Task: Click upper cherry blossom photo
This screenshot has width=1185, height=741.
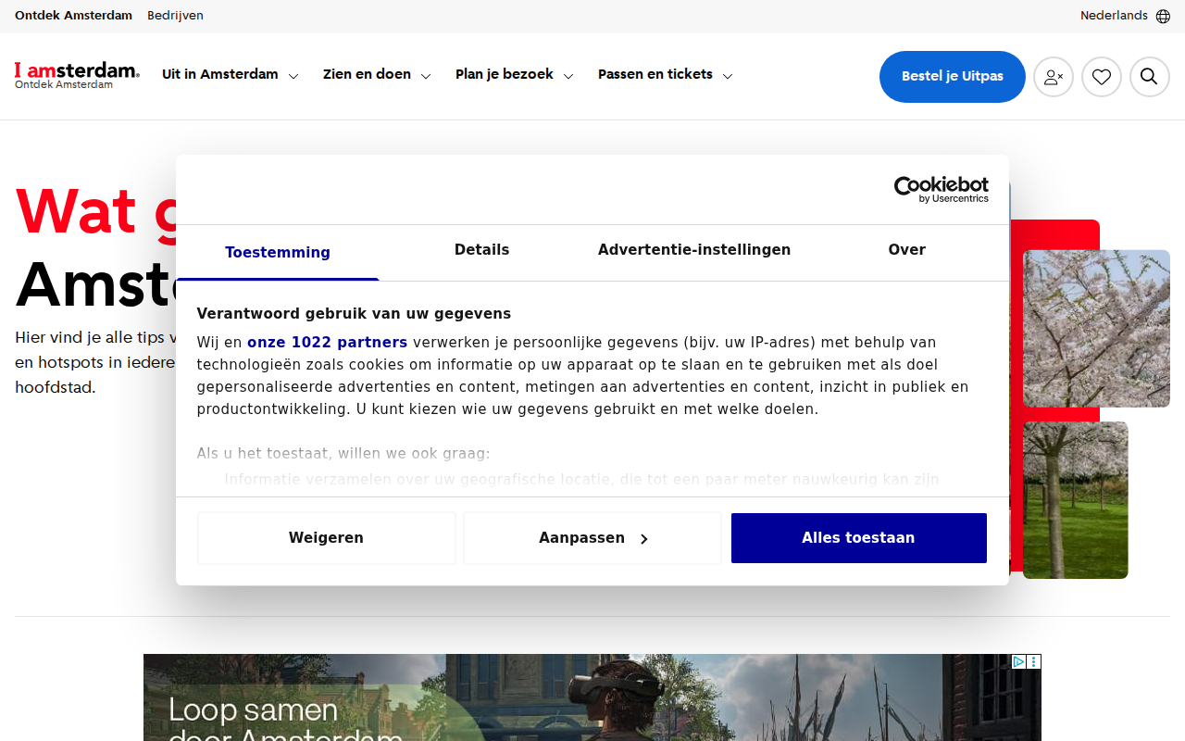Action: [x=1096, y=328]
